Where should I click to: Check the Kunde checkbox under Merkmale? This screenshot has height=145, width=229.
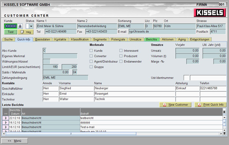coord(91,50)
